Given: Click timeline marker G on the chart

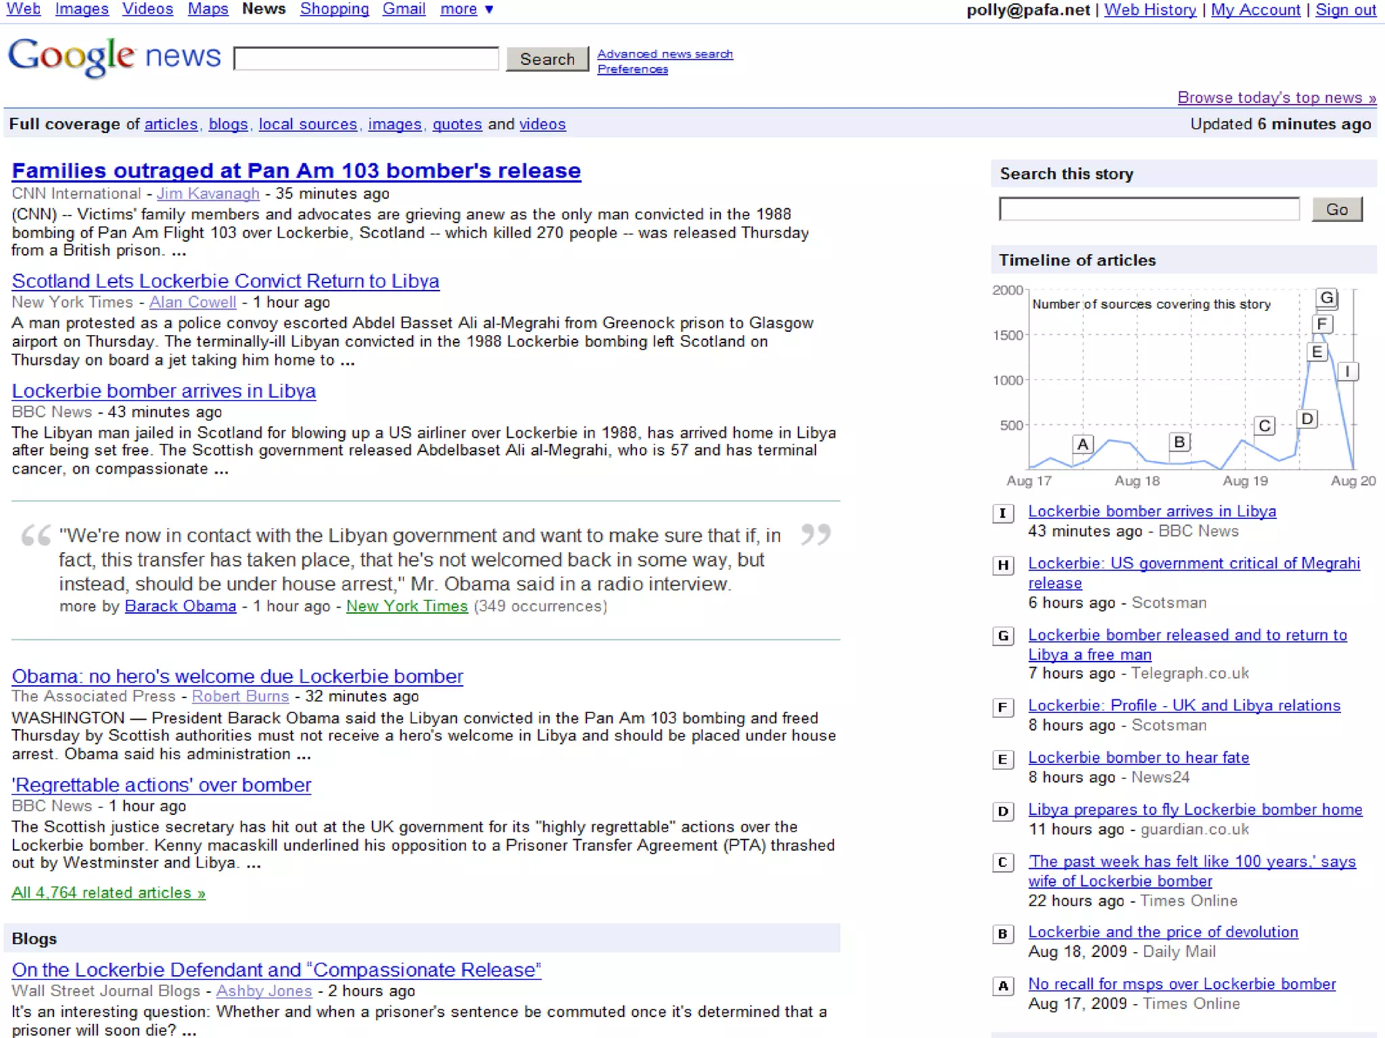Looking at the screenshot, I should (x=1326, y=298).
